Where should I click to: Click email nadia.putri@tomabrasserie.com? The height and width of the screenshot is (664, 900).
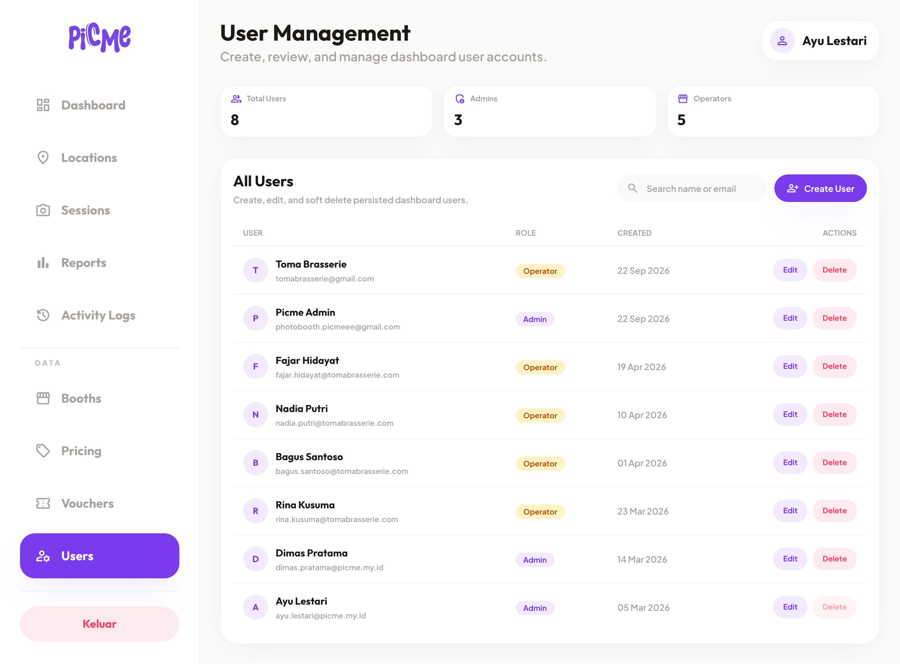[334, 423]
